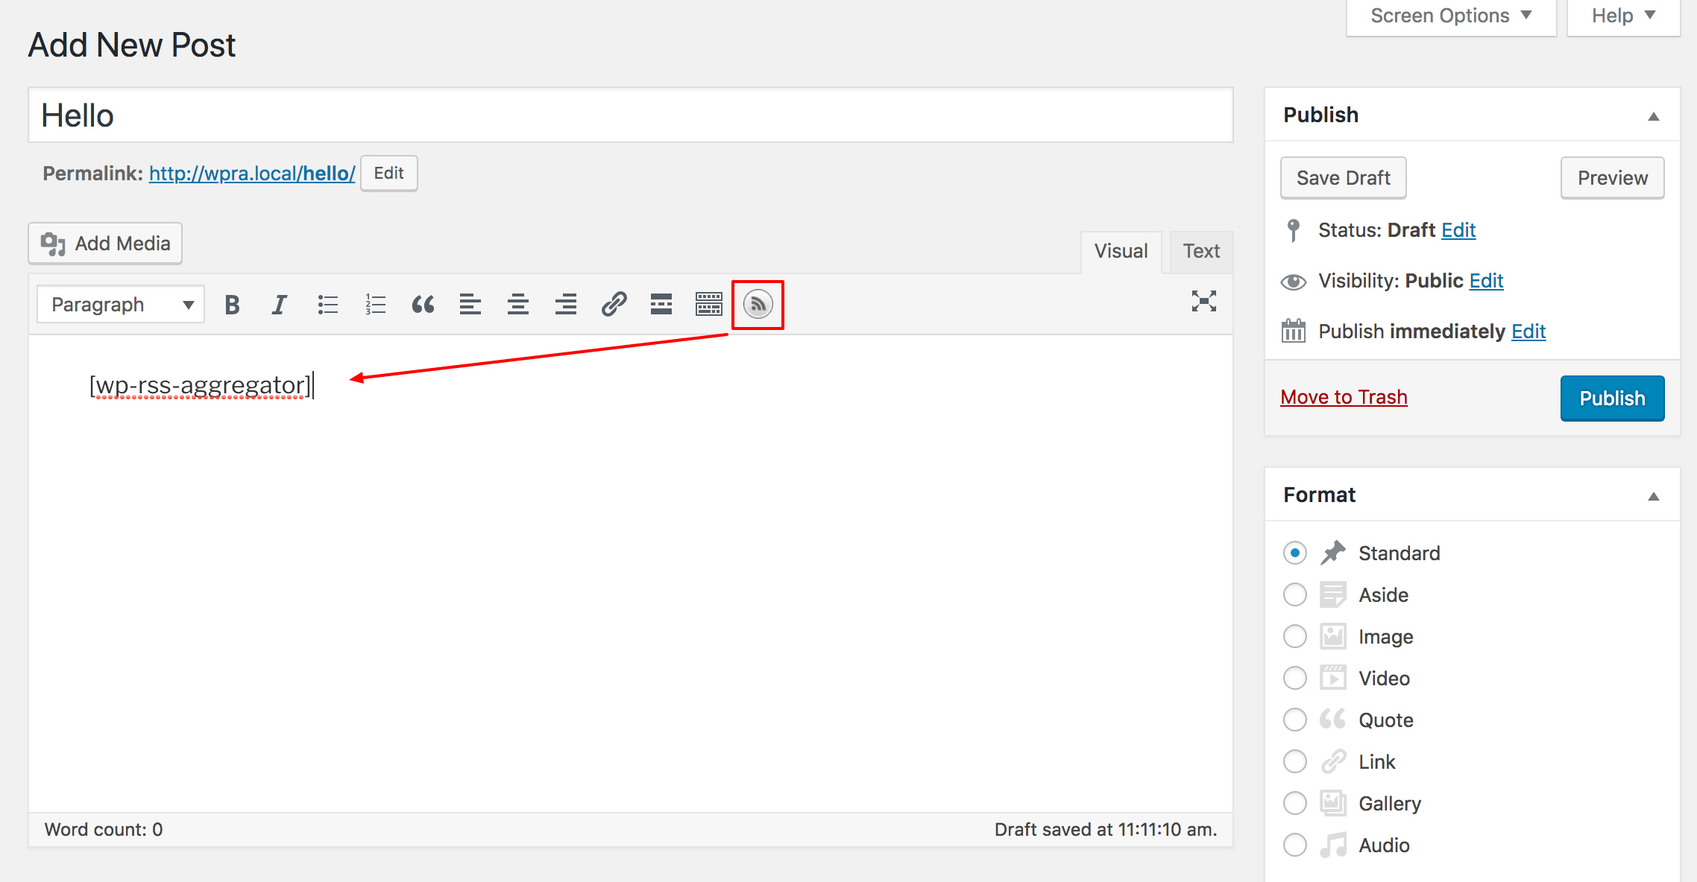Insert a hyperlink

pyautogui.click(x=613, y=304)
